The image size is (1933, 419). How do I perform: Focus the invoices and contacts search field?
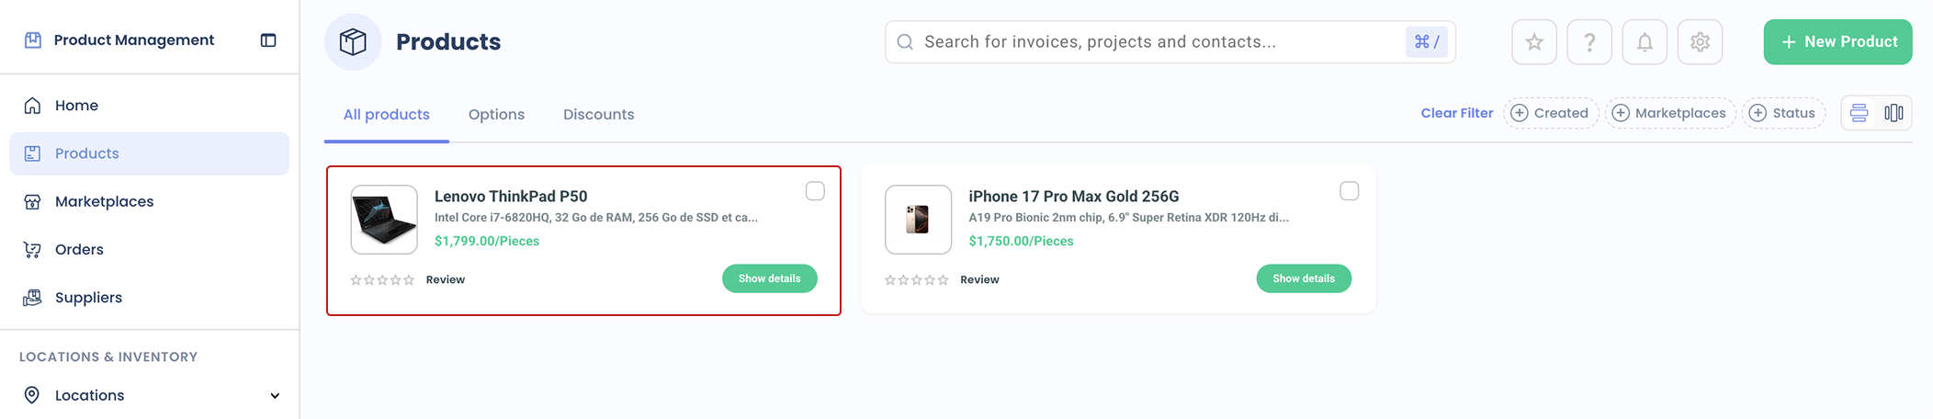click(1158, 42)
